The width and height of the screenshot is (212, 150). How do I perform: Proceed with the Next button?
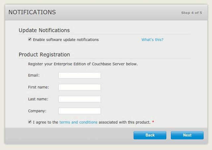coord(187,135)
